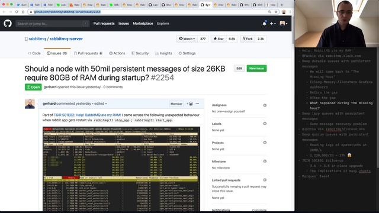
Task: Select 'After the gap' note line
Action: 322,98
